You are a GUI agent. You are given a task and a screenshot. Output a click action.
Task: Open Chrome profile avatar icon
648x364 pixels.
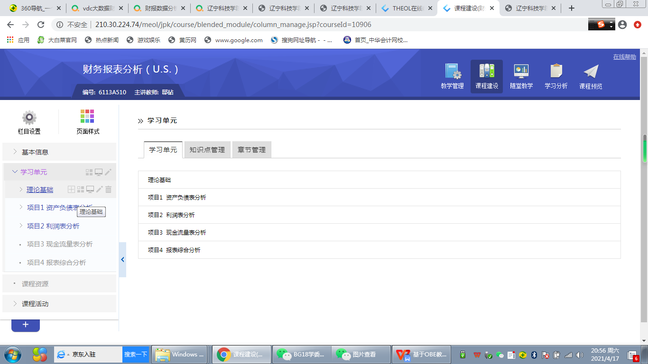[622, 25]
